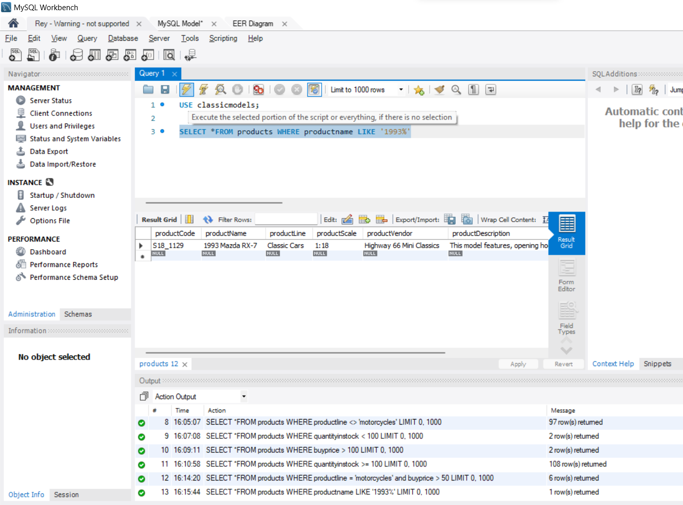Save the script to a file
This screenshot has width=683, height=505.
click(x=165, y=90)
